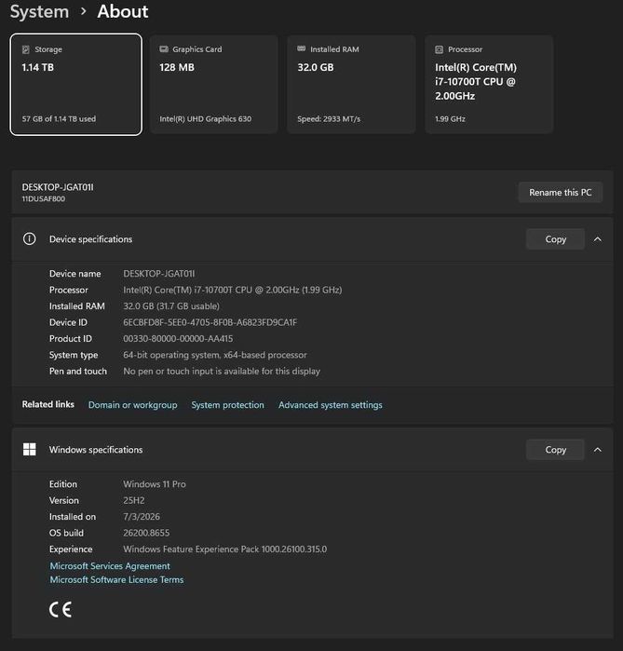Click the pen or touch input unavailable text

(x=222, y=372)
